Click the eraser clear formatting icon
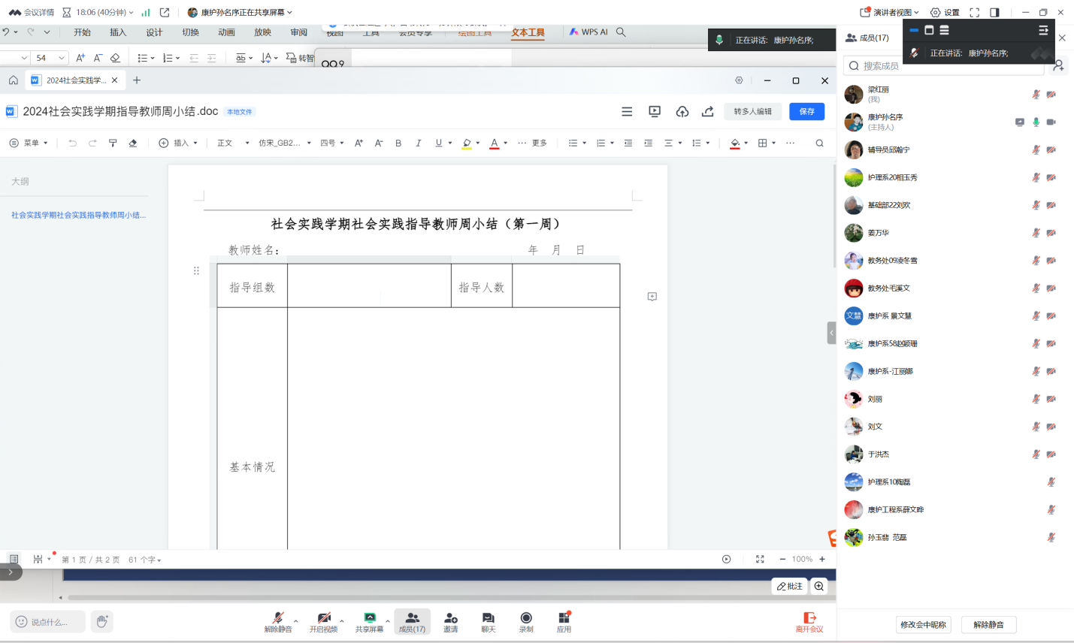The image size is (1074, 643). pyautogui.click(x=133, y=143)
